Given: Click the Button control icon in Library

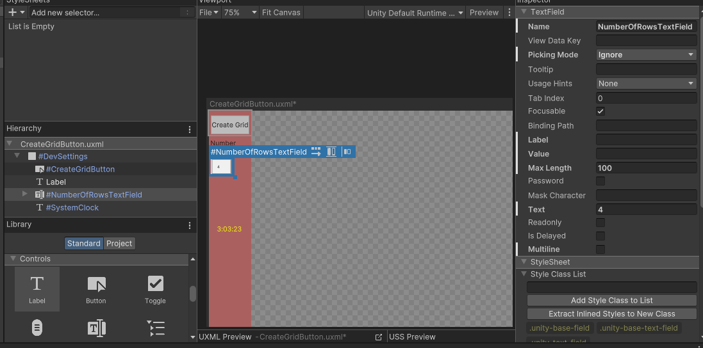Looking at the screenshot, I should (x=96, y=285).
